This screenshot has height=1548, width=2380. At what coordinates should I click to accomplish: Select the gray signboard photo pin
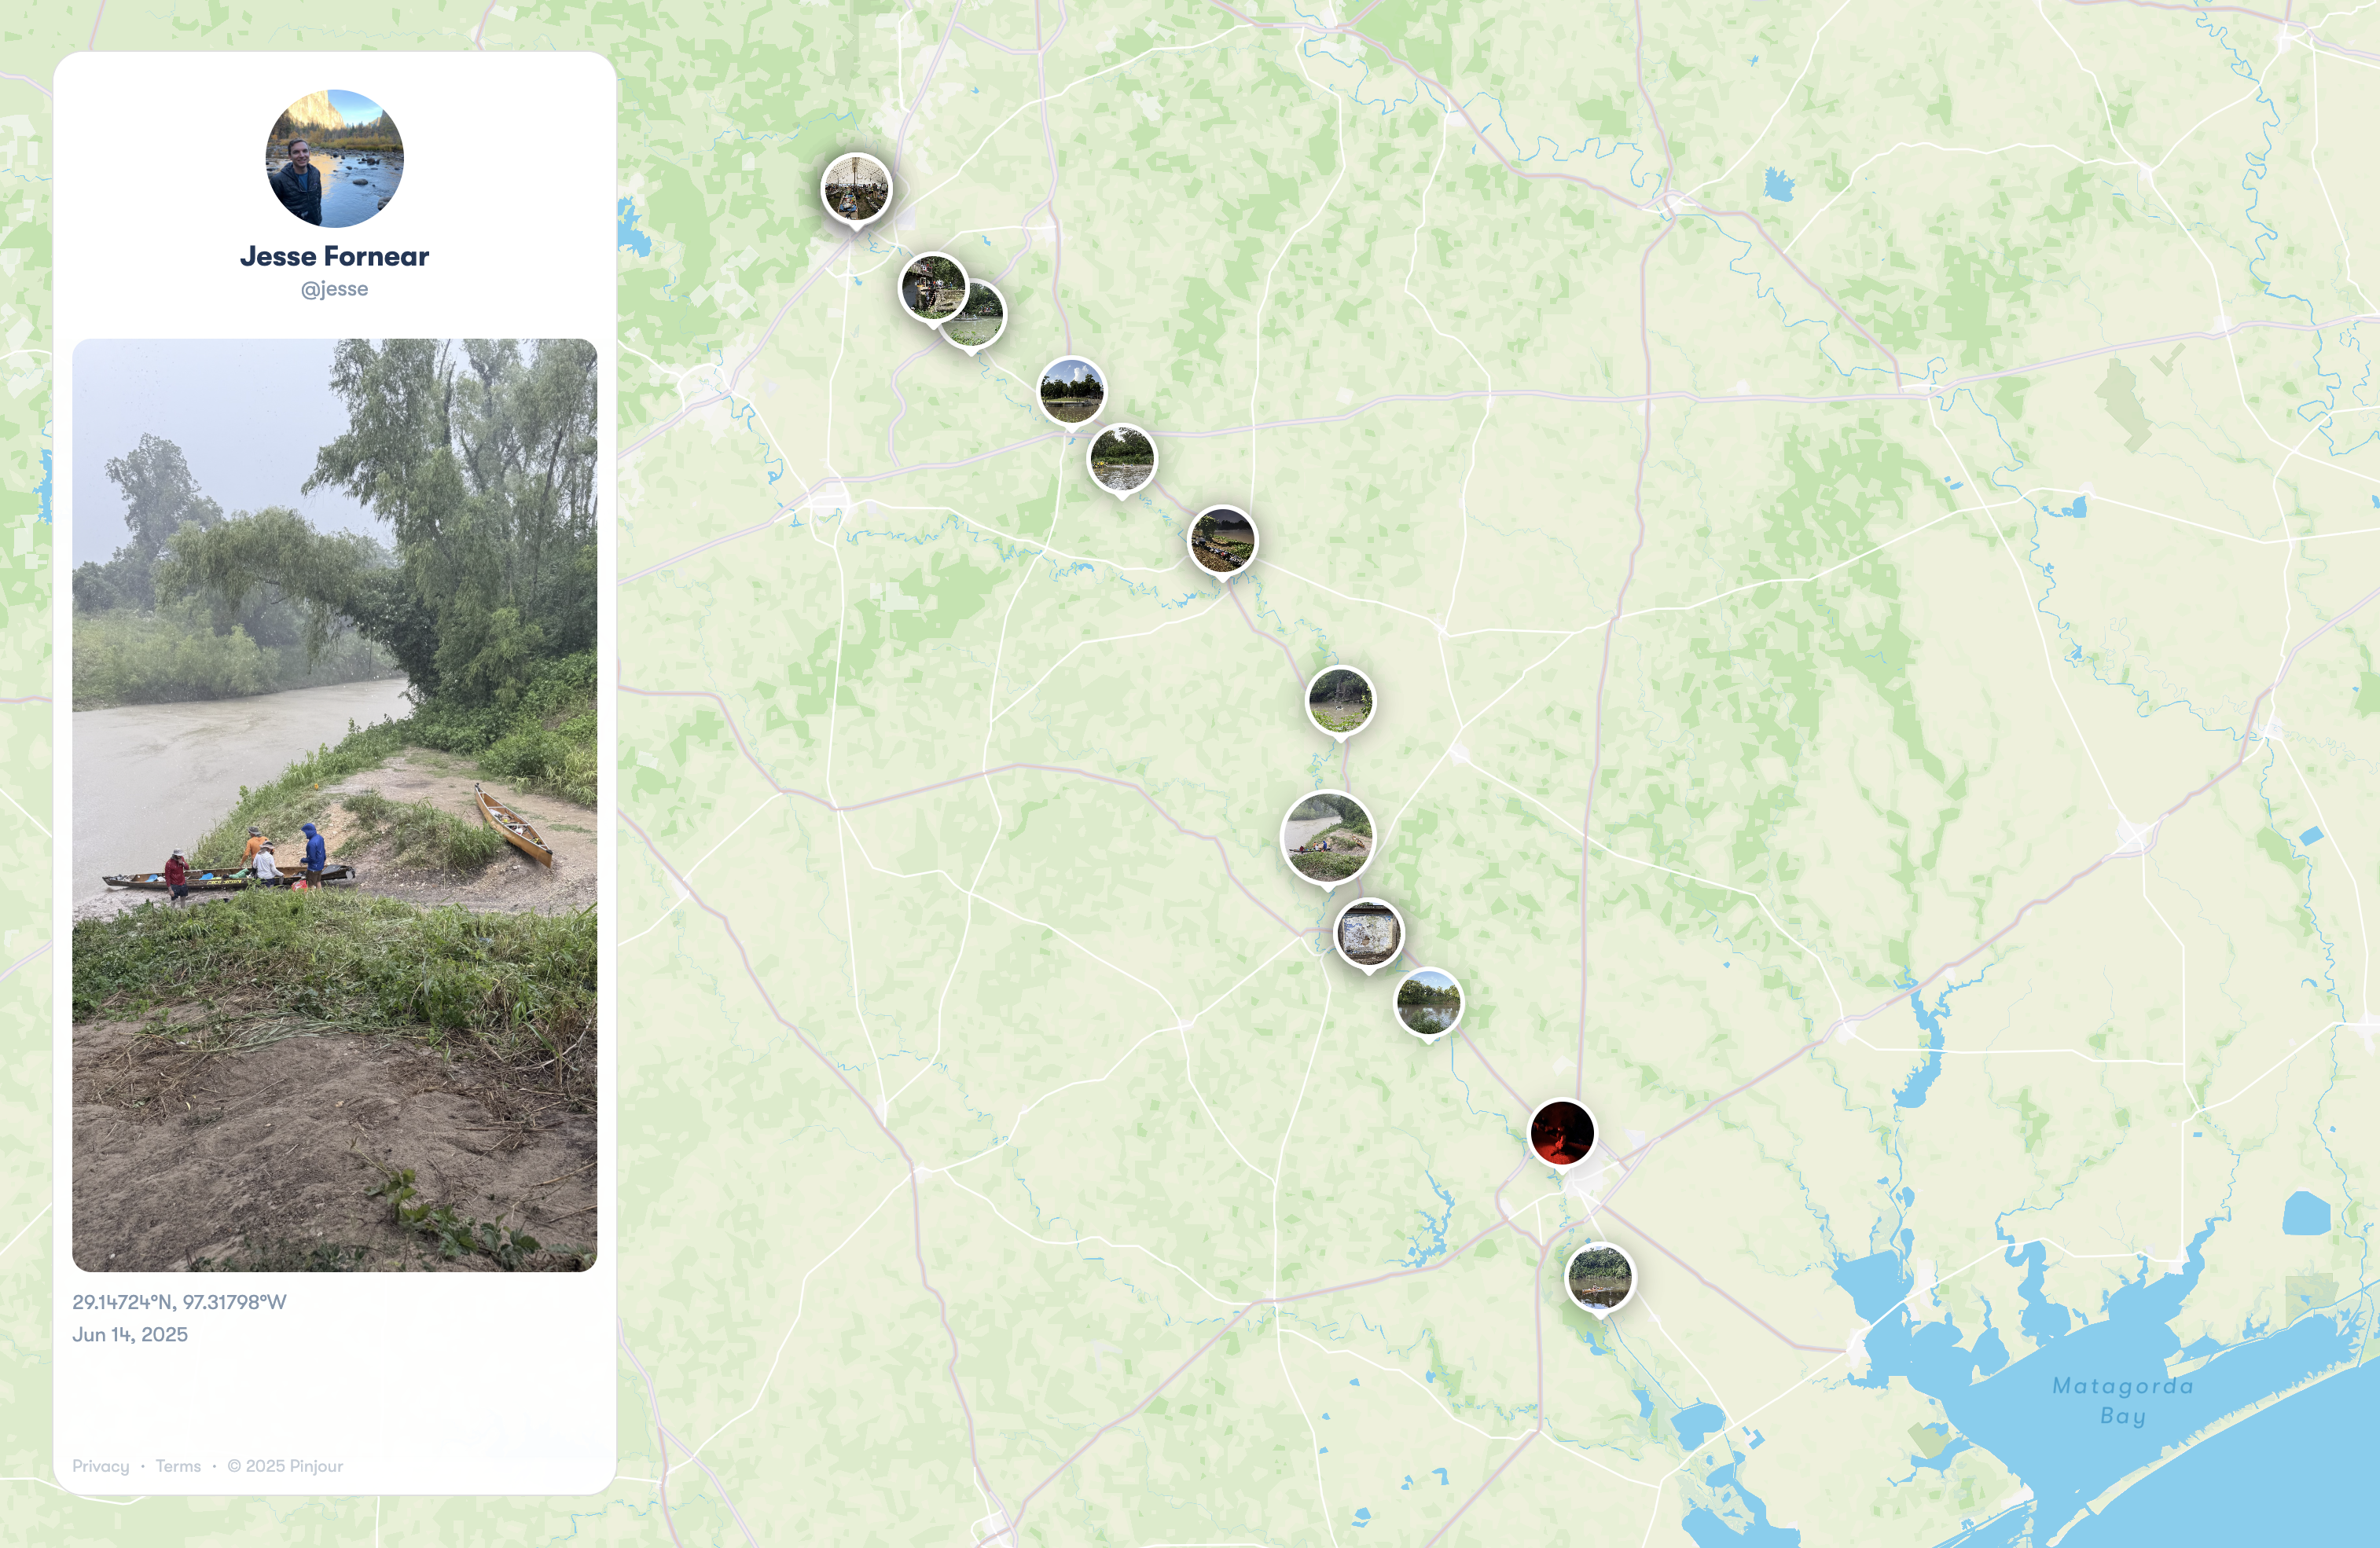coord(1369,933)
